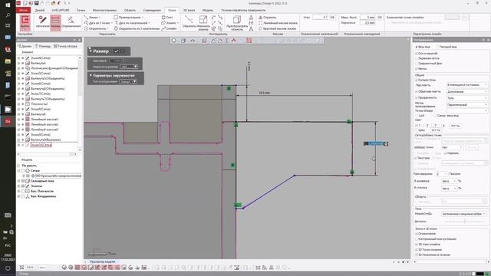Open the РежимОтобр dropdown
This screenshot has height=276, width=491.
(x=464, y=214)
